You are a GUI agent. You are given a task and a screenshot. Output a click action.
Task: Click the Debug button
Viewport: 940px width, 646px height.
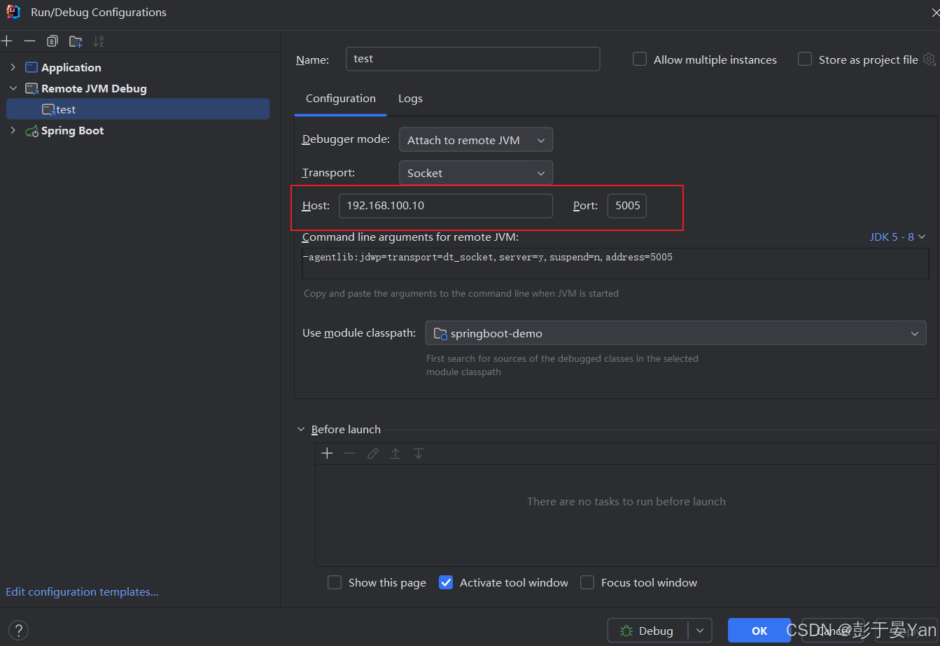coord(648,631)
